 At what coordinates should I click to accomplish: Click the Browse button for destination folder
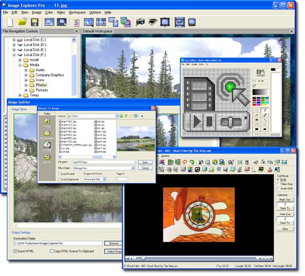pos(113,243)
